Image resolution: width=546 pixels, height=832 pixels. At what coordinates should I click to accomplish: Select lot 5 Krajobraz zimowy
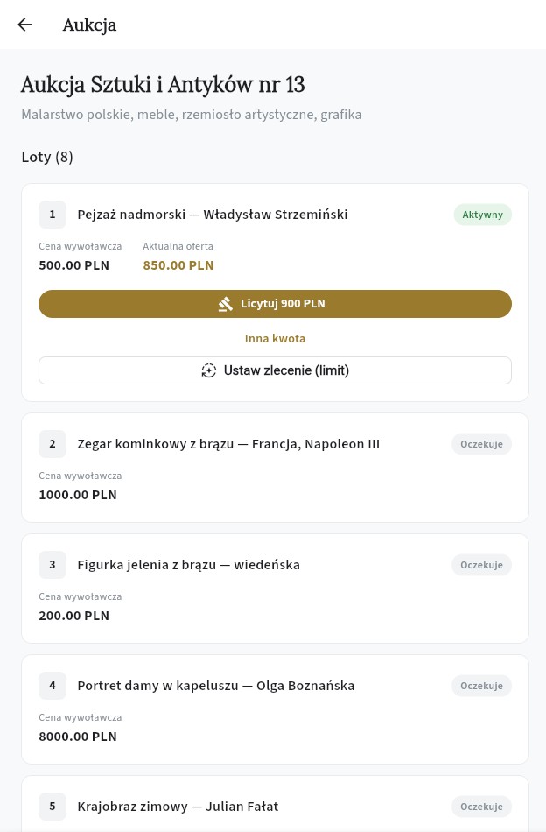(178, 807)
